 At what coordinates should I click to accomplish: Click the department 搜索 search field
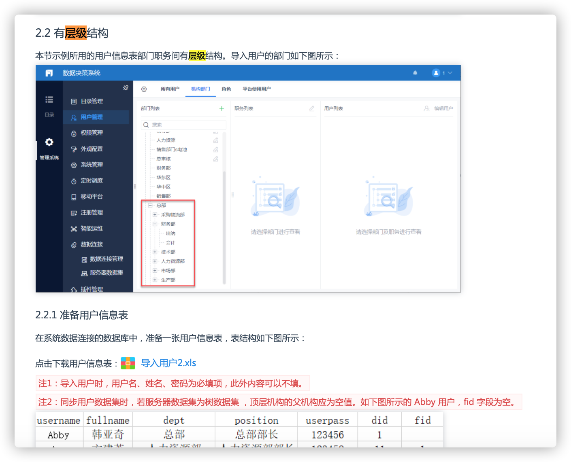[183, 125]
